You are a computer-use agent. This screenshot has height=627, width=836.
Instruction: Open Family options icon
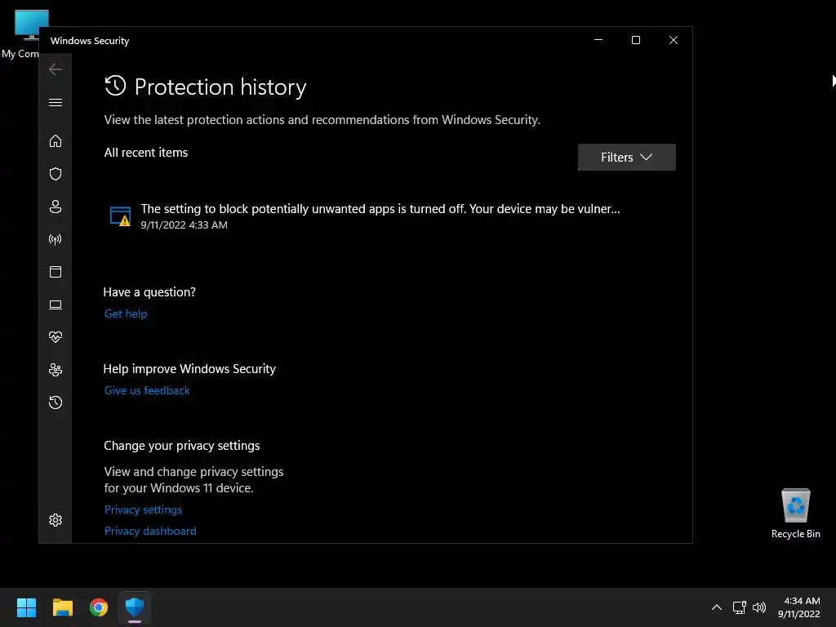56,370
